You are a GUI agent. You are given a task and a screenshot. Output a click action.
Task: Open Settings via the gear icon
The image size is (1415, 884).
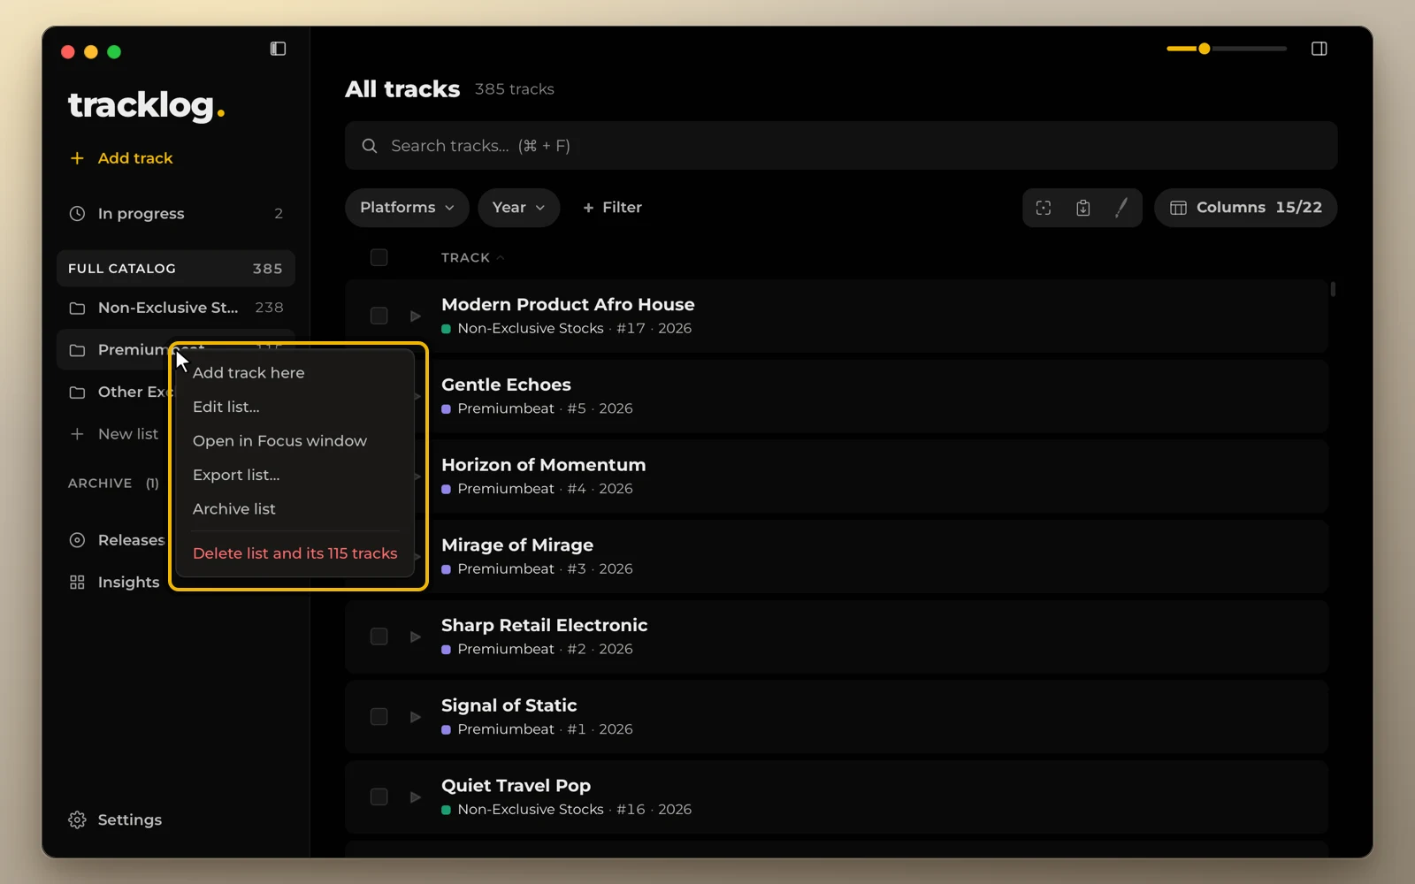(77, 820)
